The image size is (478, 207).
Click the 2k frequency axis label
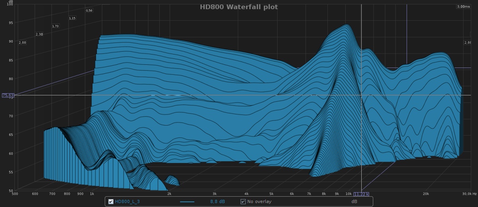(169, 194)
